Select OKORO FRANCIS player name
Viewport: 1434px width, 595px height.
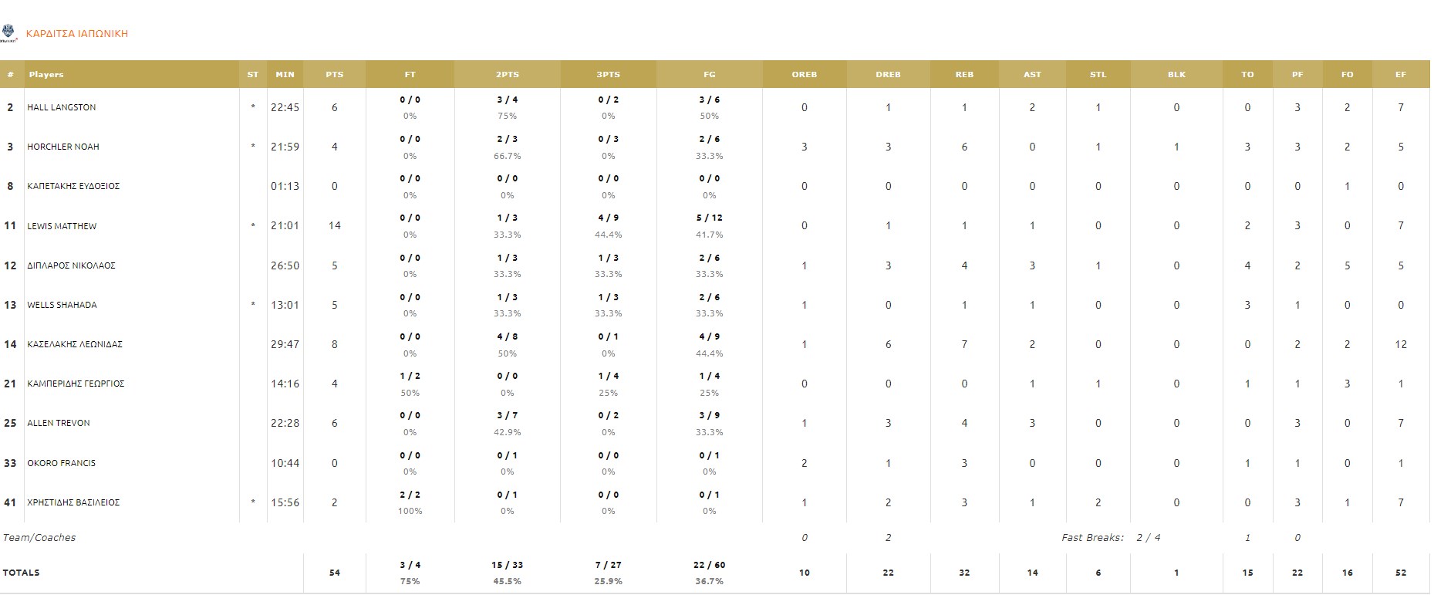[62, 464]
